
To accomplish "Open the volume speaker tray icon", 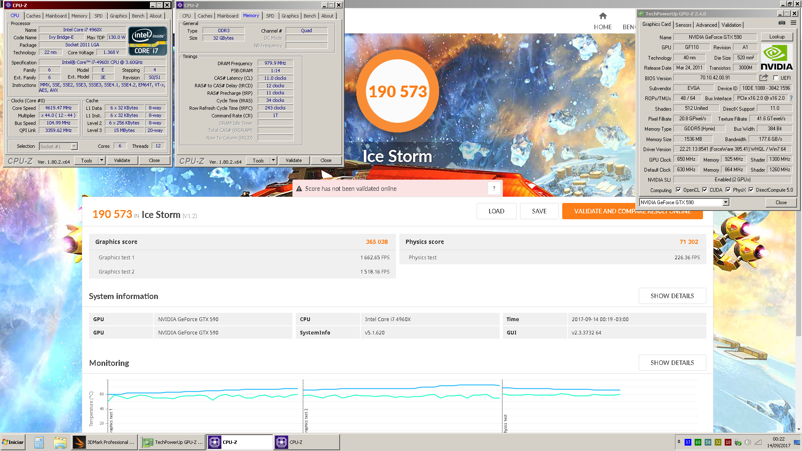I will (748, 442).
